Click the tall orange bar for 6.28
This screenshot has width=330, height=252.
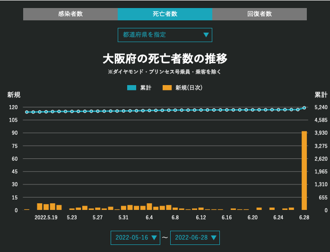coord(304,171)
